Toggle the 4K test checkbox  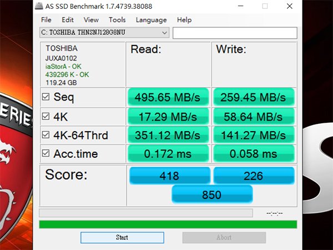[46, 116]
